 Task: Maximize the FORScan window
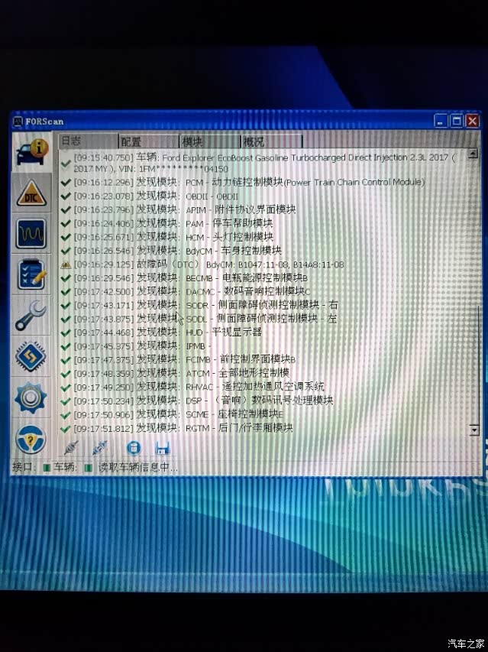[457, 121]
